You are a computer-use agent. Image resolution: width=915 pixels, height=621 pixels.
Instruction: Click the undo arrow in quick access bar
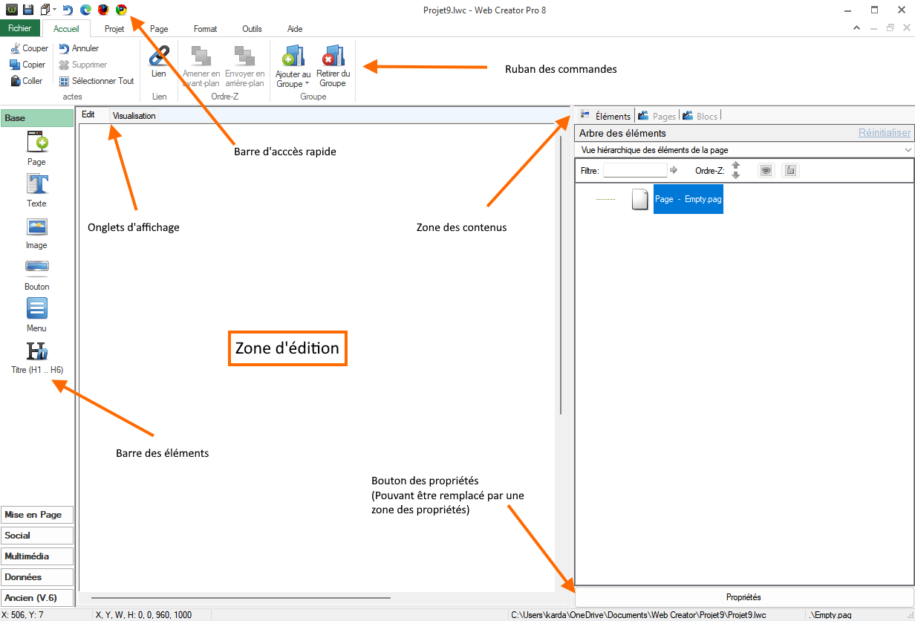point(68,10)
